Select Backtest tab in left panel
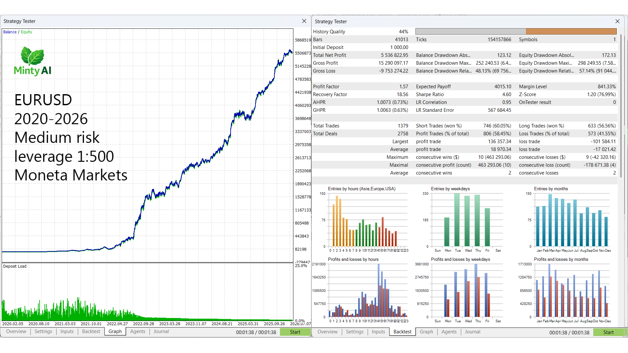 click(x=91, y=331)
